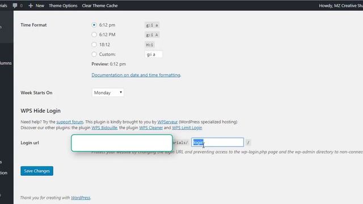This screenshot has height=204, width=363.
Task: Click the Week Starts On label
Action: coord(36,93)
